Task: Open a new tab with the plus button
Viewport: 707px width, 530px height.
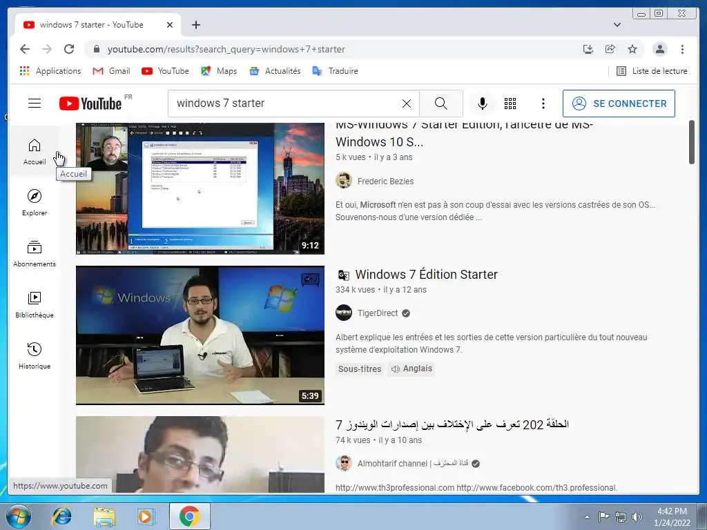Action: (x=195, y=25)
